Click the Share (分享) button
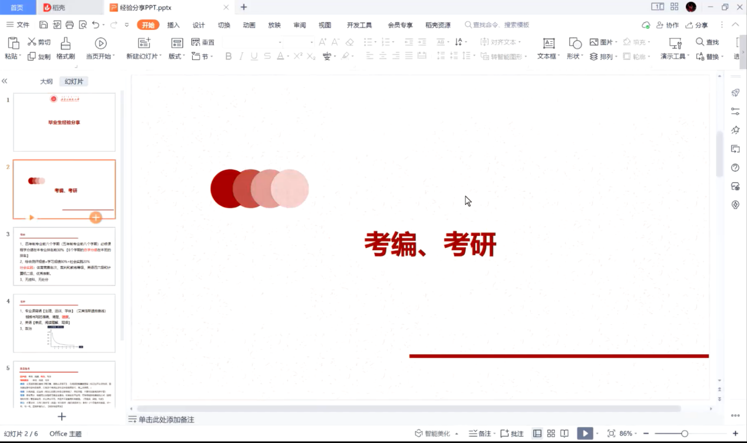 click(x=697, y=25)
